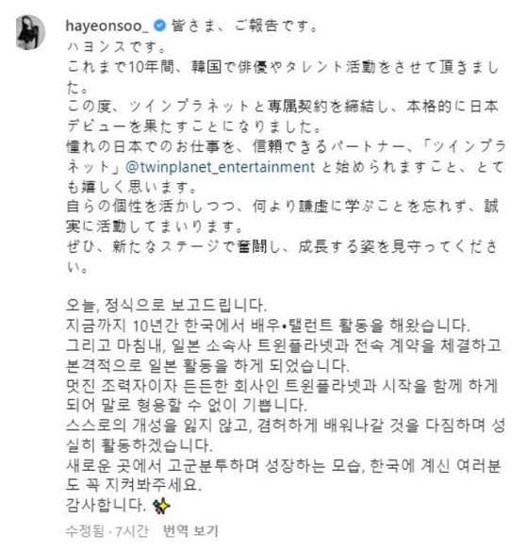Click the 7시간 timestamp
The image size is (527, 552).
(x=132, y=530)
